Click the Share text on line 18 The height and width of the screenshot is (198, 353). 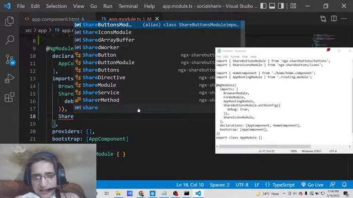[66, 116]
